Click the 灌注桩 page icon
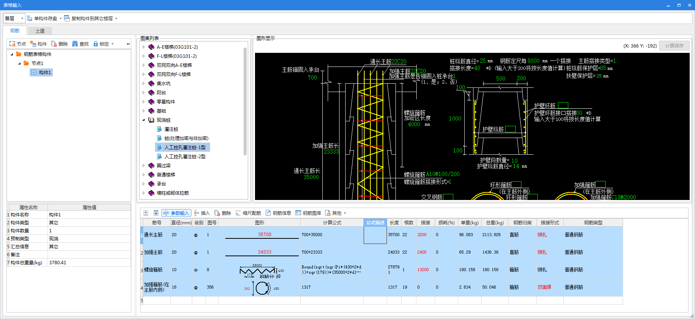 pos(159,129)
